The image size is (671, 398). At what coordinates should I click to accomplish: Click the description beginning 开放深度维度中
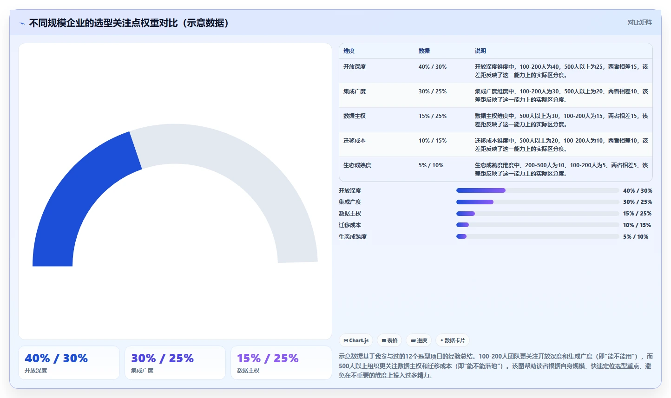point(561,71)
